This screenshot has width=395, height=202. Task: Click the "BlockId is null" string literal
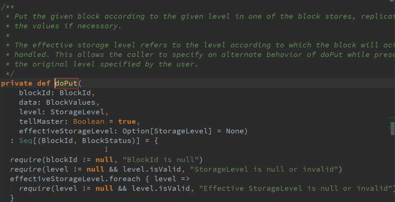tap(160, 160)
